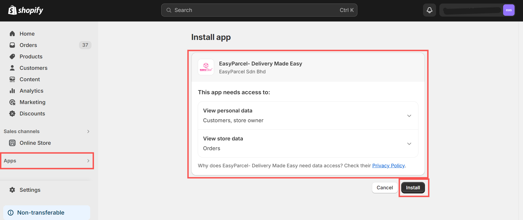Click the Search field in the top bar
This screenshot has width=523, height=220.
click(259, 10)
